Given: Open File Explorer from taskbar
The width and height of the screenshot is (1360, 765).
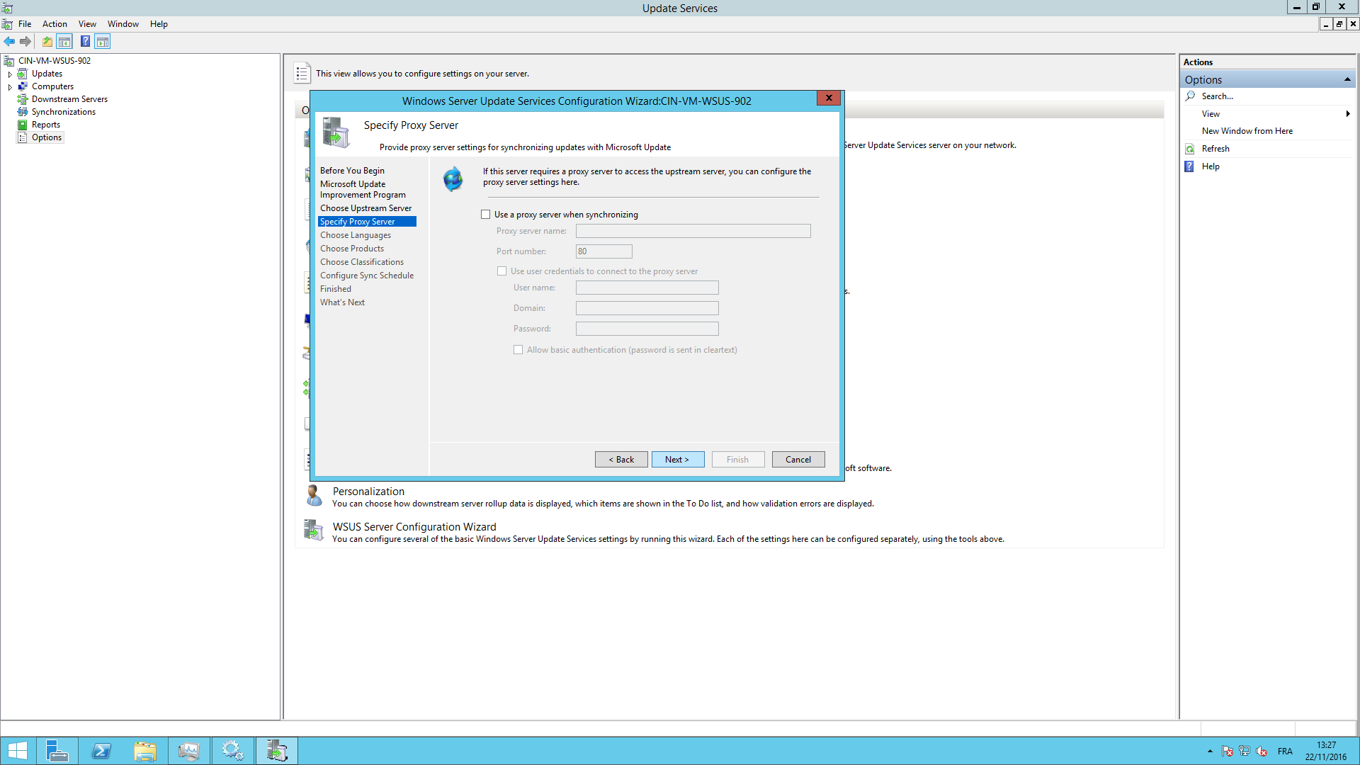Looking at the screenshot, I should tap(145, 751).
